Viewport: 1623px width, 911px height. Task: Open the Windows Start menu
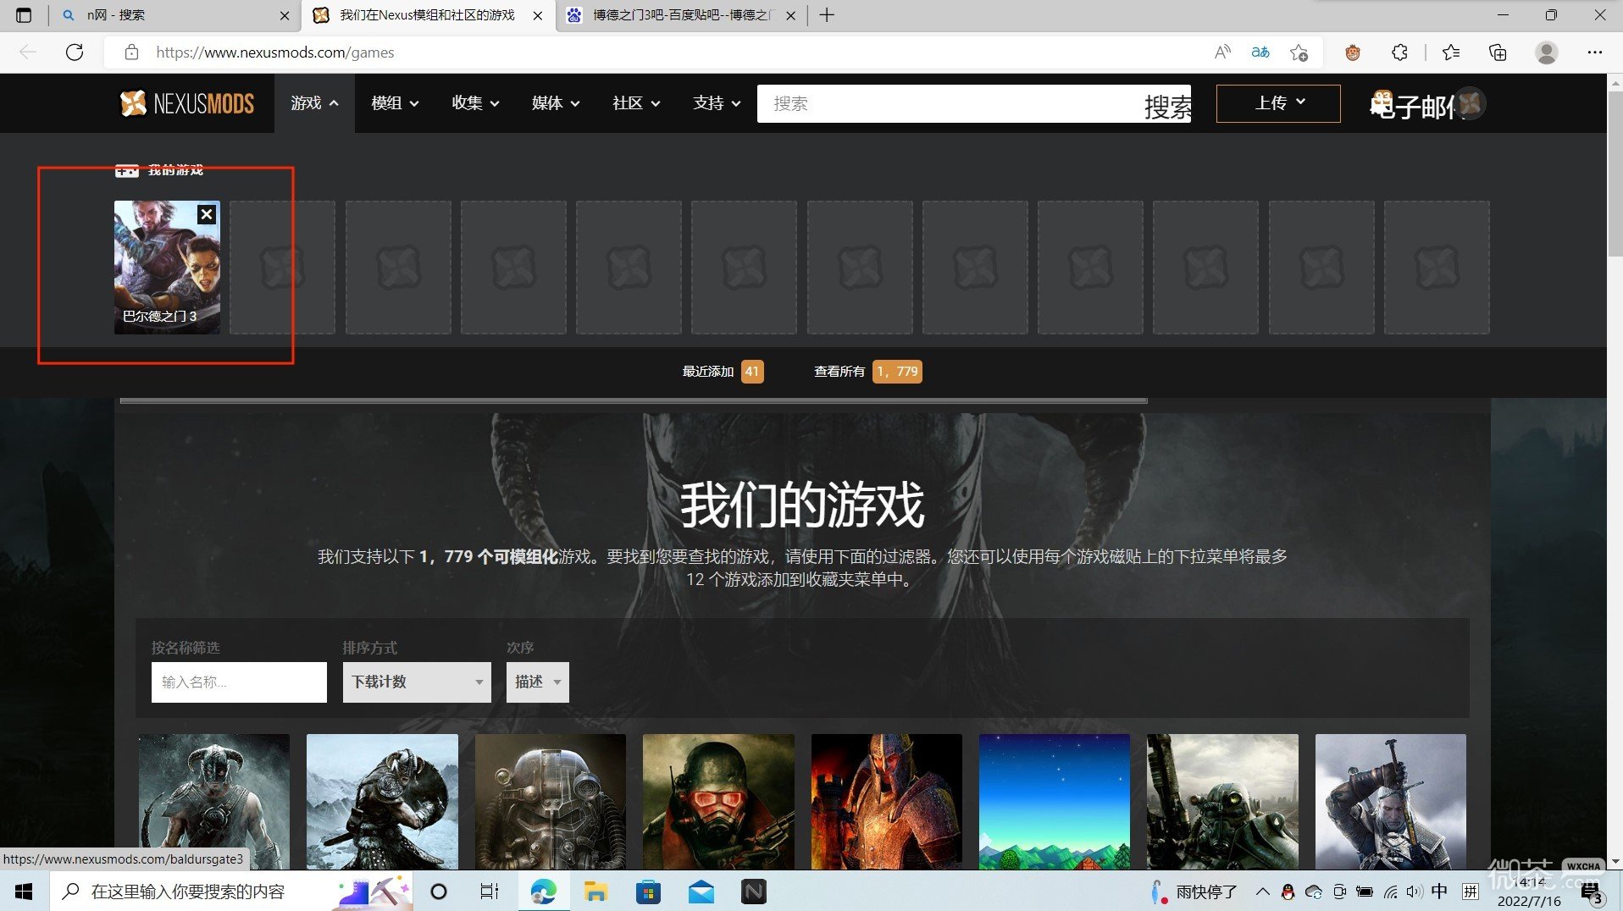(24, 892)
